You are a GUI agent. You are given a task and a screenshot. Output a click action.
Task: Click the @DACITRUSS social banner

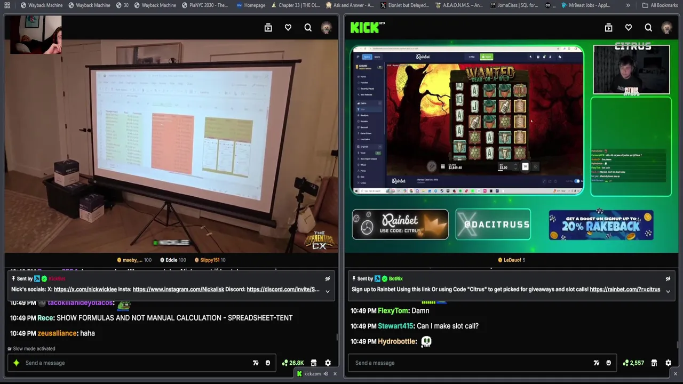coord(493,225)
